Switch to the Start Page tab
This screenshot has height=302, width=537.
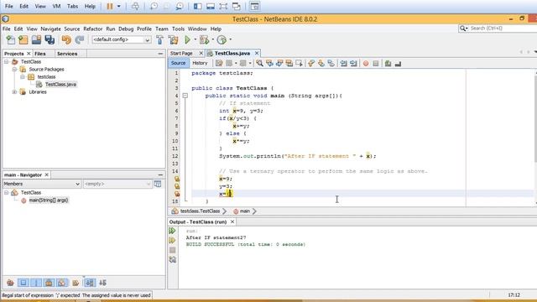pos(181,54)
